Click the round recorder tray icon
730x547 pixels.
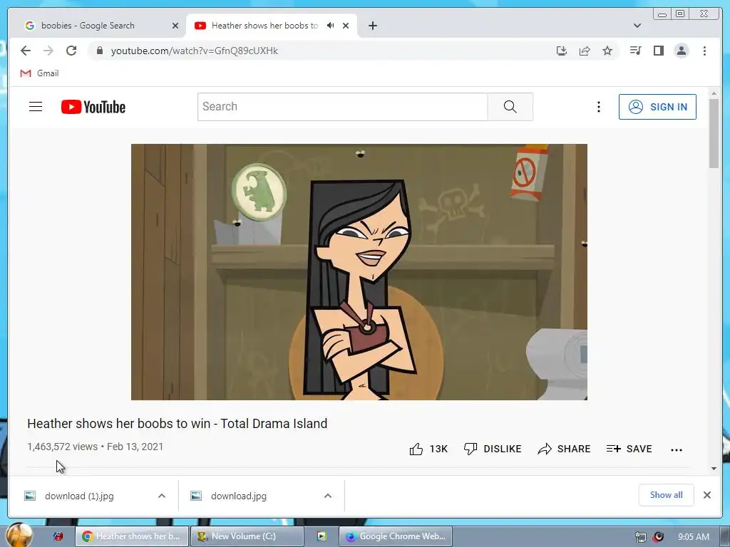(658, 537)
